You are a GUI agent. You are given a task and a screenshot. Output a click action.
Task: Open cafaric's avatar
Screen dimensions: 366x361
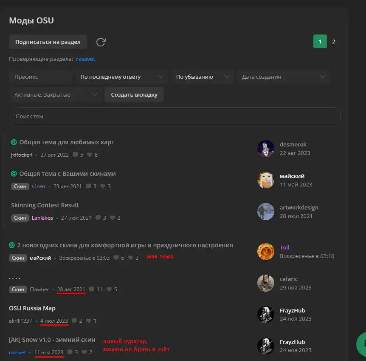click(266, 283)
